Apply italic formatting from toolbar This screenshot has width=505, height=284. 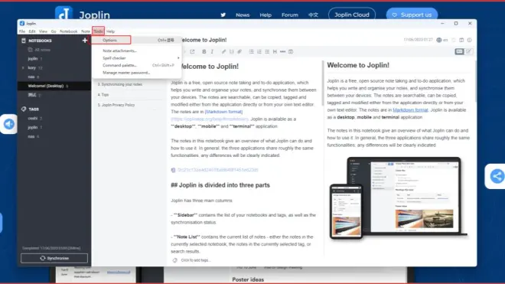point(212,51)
